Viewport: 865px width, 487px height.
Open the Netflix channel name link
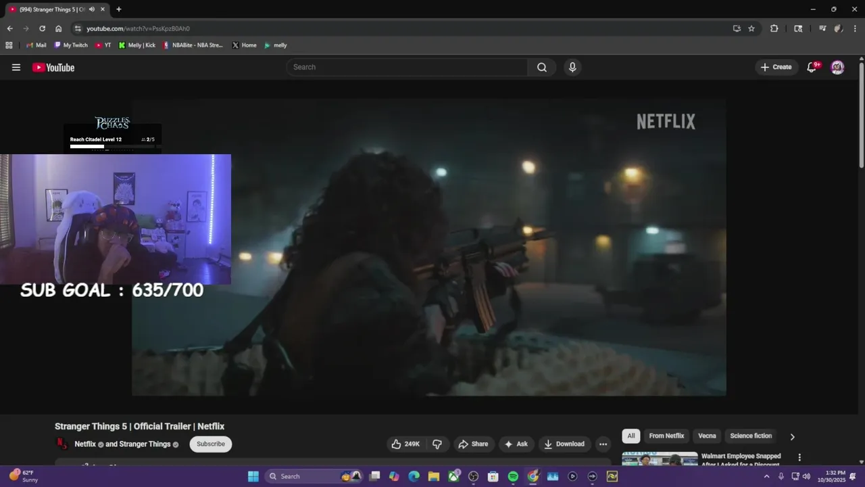point(85,444)
